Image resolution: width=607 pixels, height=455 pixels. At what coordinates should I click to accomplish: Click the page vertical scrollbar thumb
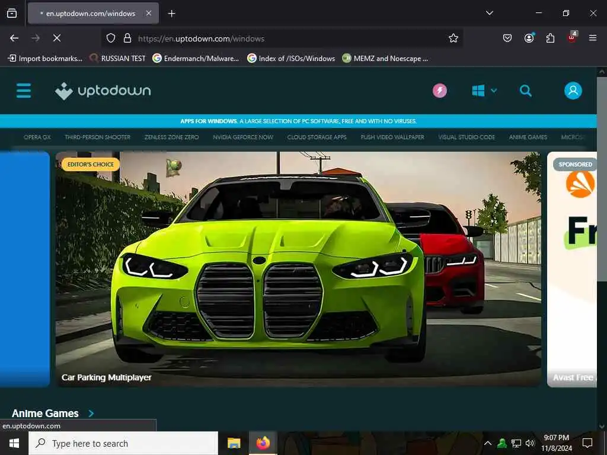[602, 179]
